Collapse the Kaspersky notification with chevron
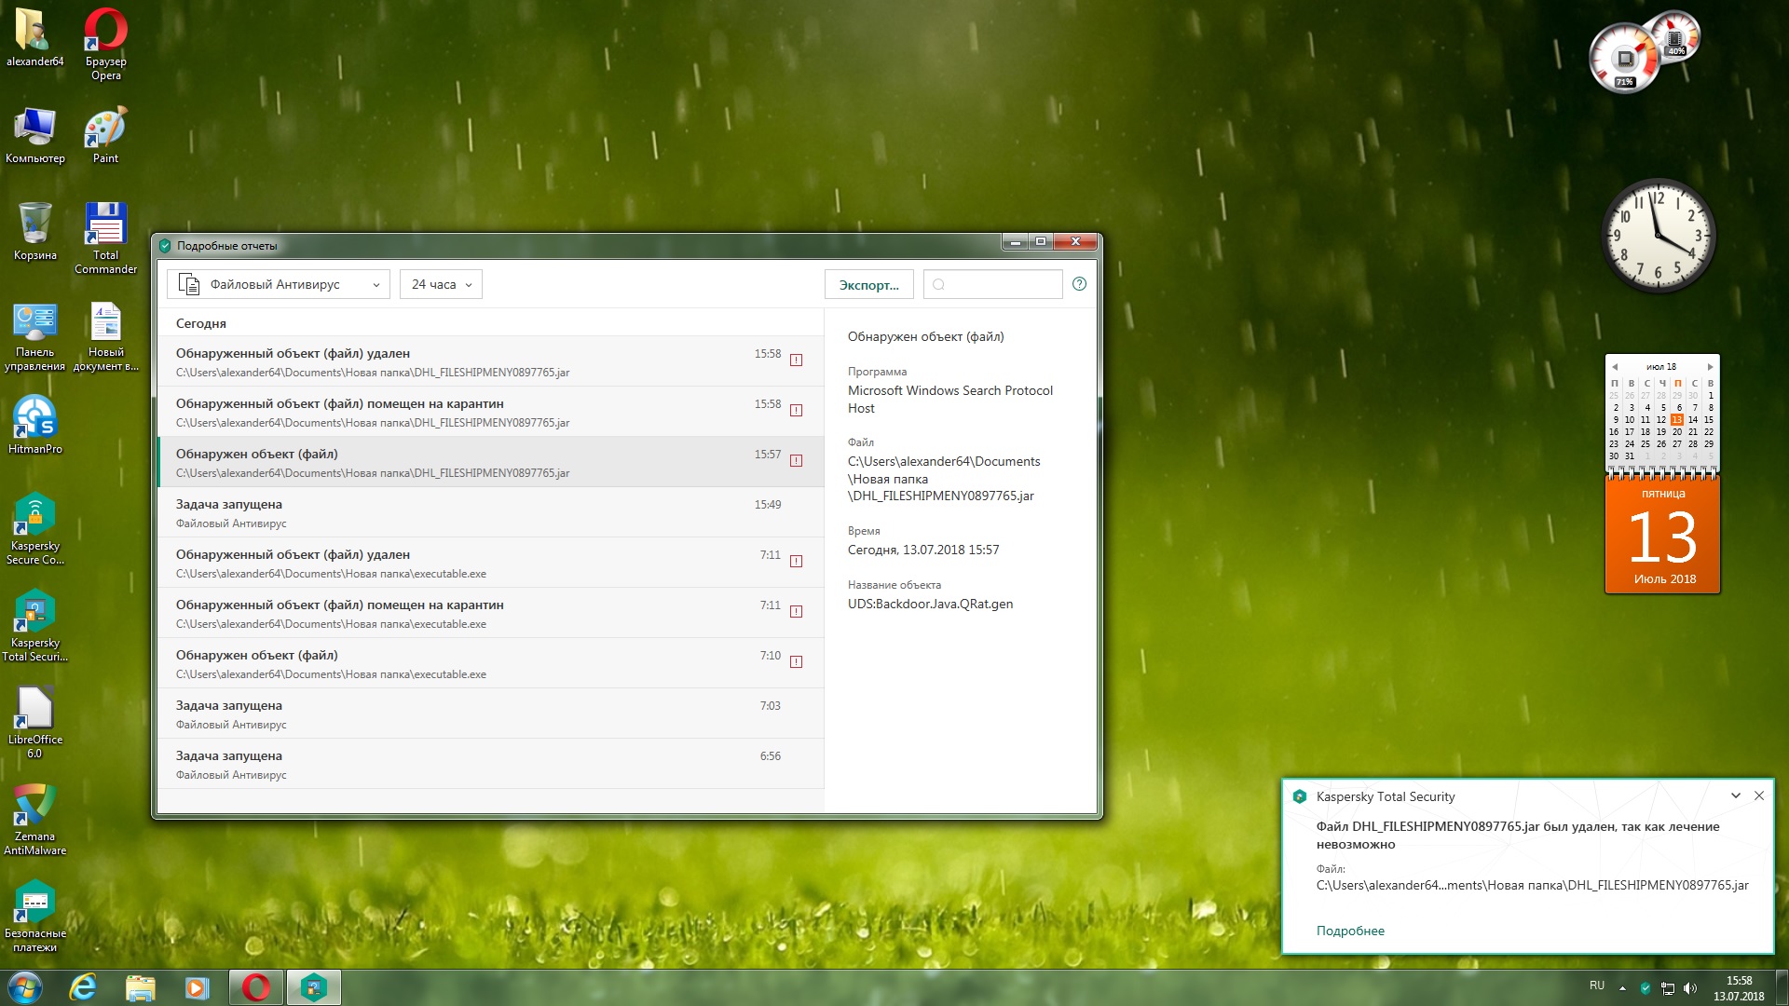 1735,795
